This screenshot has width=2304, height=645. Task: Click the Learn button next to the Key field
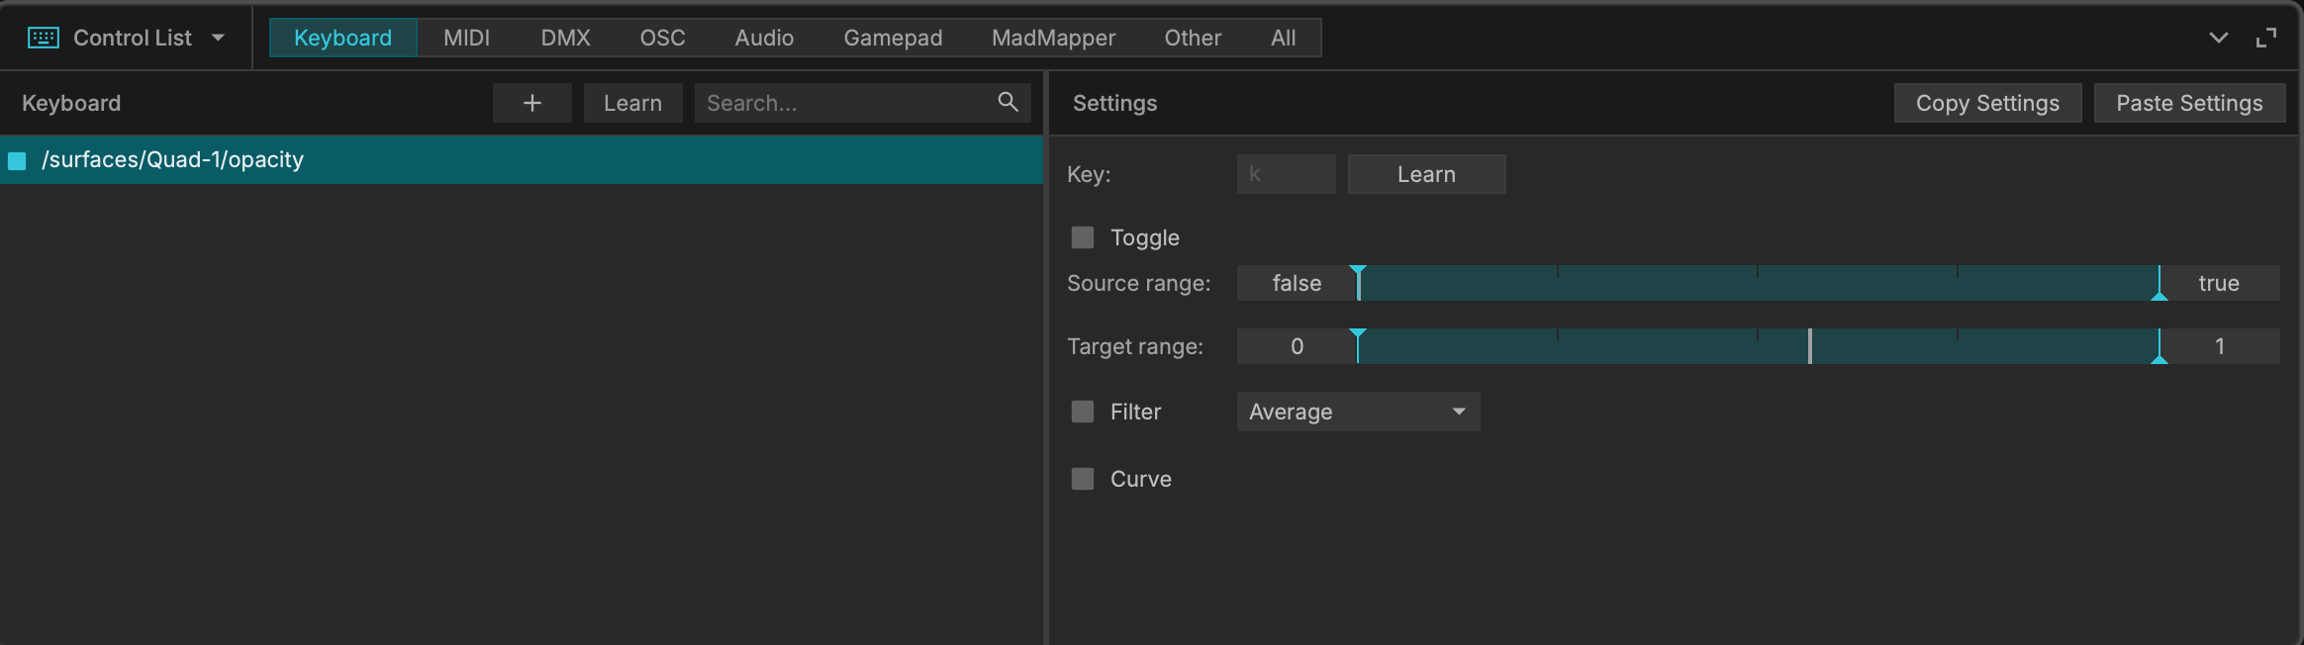(1426, 174)
